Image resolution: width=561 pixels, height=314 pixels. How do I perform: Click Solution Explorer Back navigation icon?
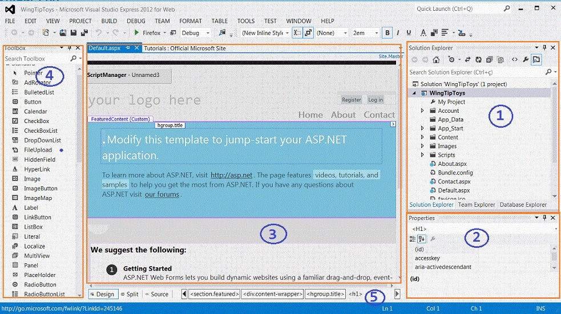[x=414, y=60]
